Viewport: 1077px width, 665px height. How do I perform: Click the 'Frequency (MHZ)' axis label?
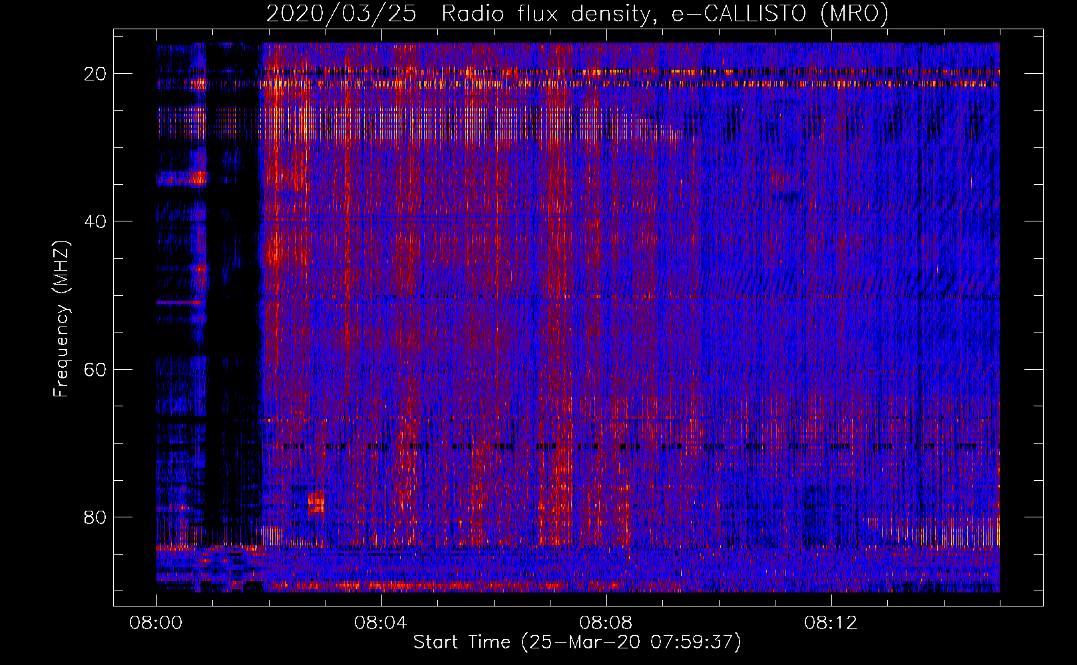point(62,319)
